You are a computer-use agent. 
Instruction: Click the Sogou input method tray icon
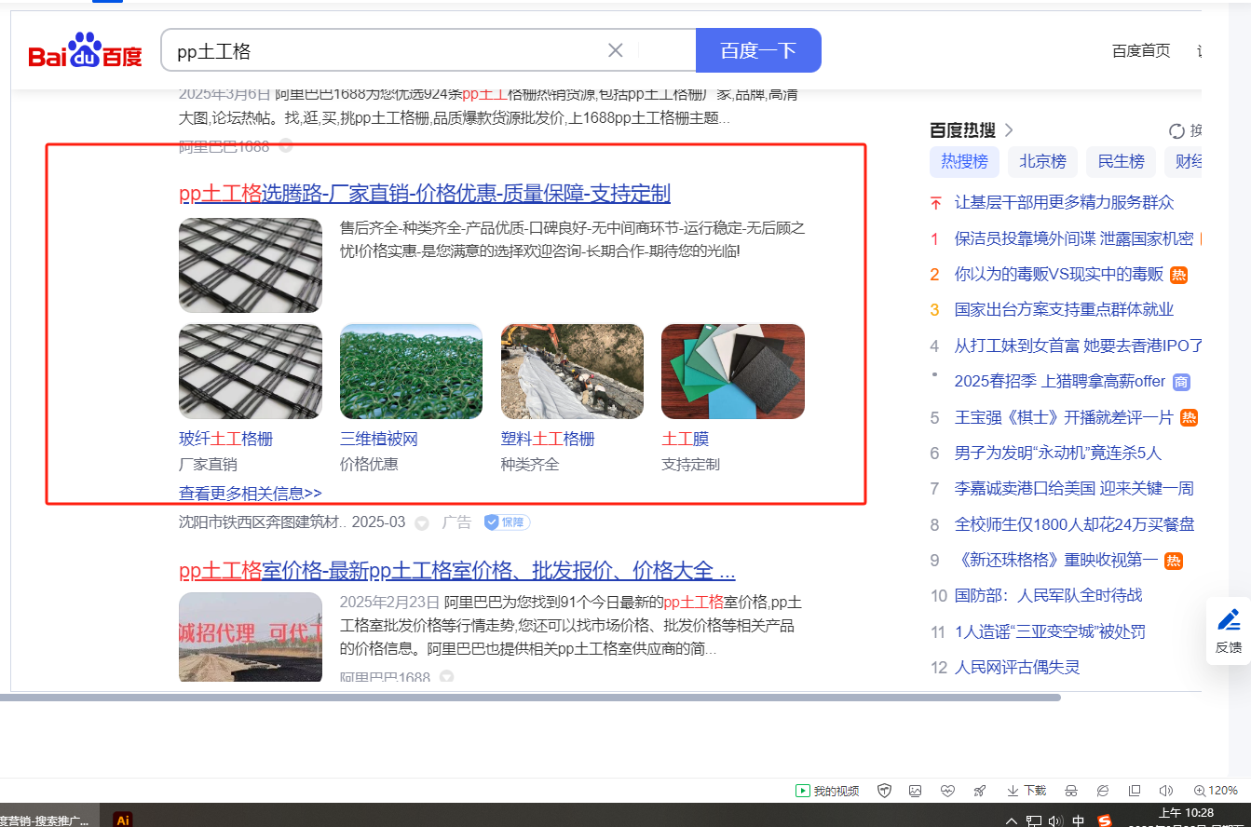tap(1105, 821)
